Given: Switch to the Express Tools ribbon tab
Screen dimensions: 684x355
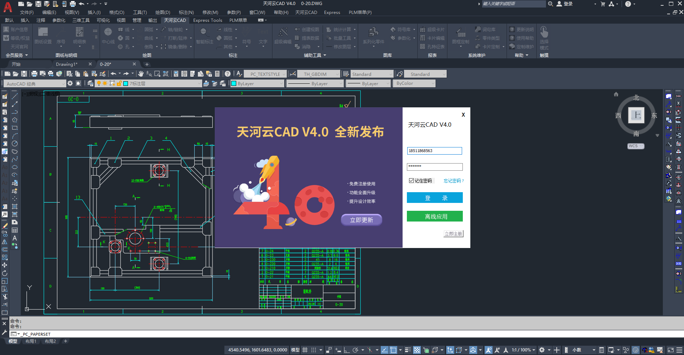Looking at the screenshot, I should [208, 20].
